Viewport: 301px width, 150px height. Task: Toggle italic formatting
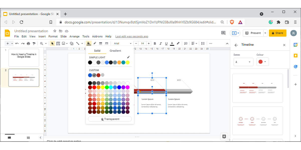(161, 43)
